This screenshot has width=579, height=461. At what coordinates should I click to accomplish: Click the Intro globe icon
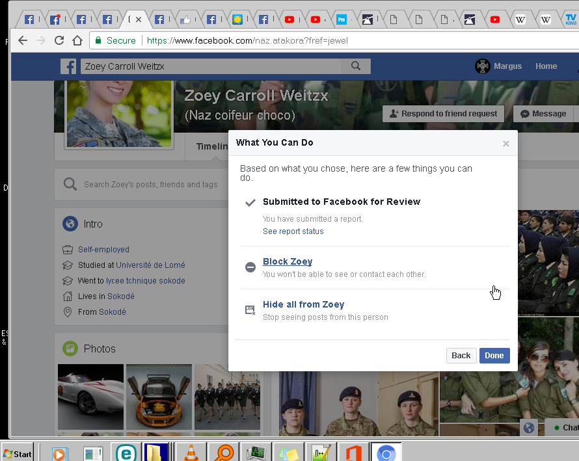(70, 224)
